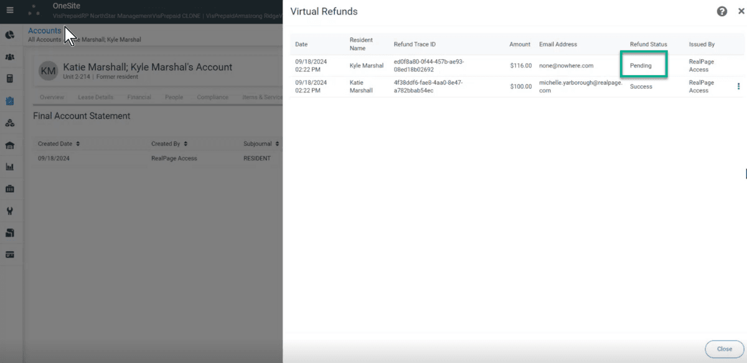Click RealPage Access in statement row
This screenshot has width=747, height=363.
pos(174,159)
